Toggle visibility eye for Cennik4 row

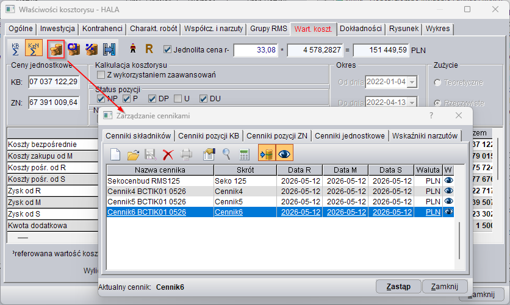pos(448,191)
